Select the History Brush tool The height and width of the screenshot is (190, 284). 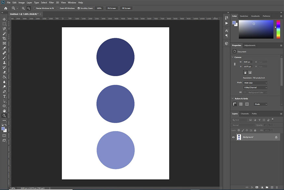(4, 67)
